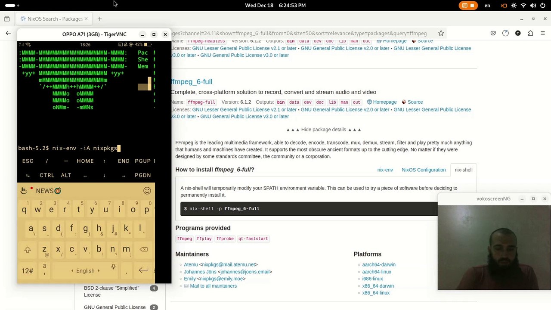Tap the PGDN key in Termux extra keys

coord(143,175)
